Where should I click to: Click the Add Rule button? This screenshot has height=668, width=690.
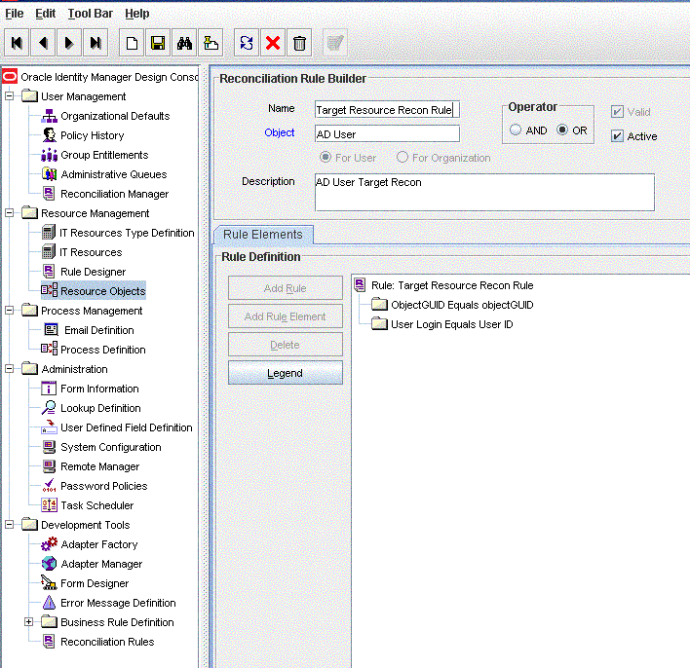(286, 288)
